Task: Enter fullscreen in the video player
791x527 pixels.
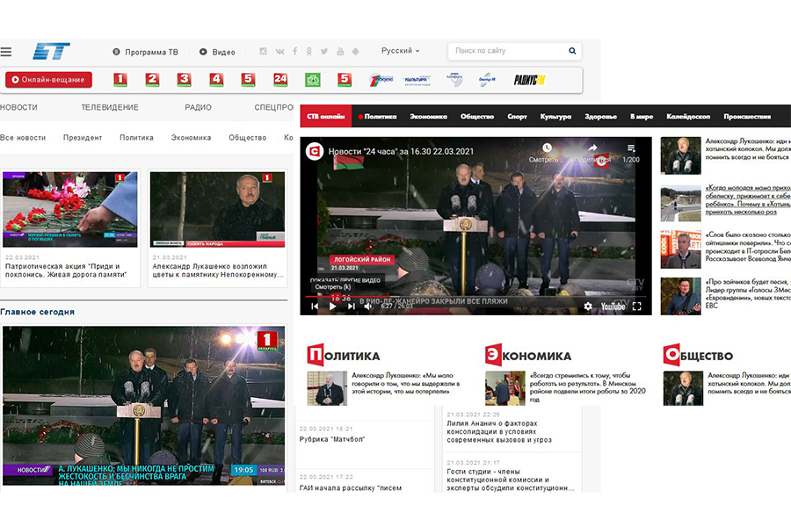Action: pos(637,307)
